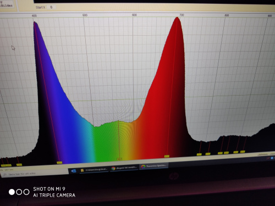
Task: Click the tip of the violet spectrum peak
Action: [35, 22]
